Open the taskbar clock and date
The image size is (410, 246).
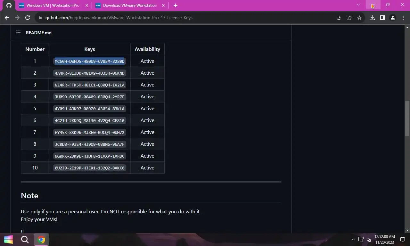pyautogui.click(x=385, y=240)
